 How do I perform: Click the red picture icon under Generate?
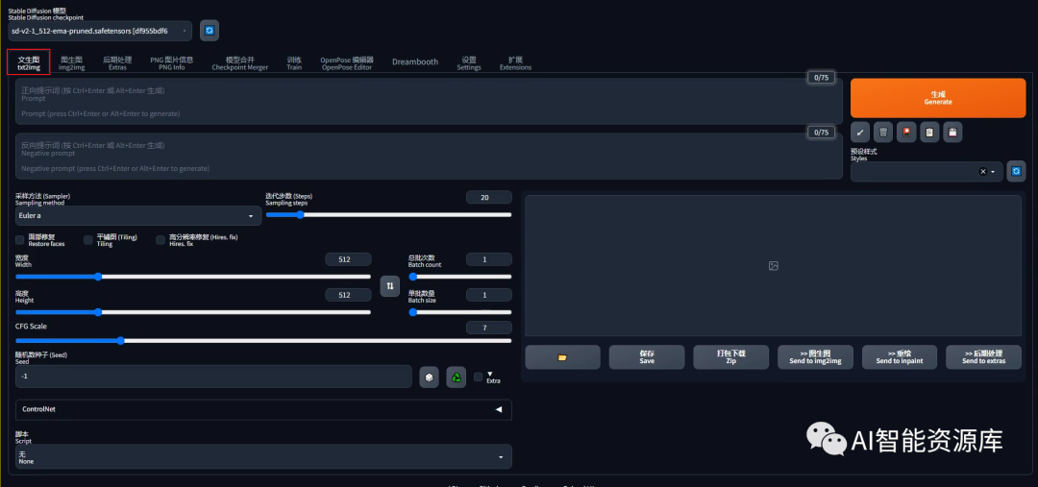point(906,133)
